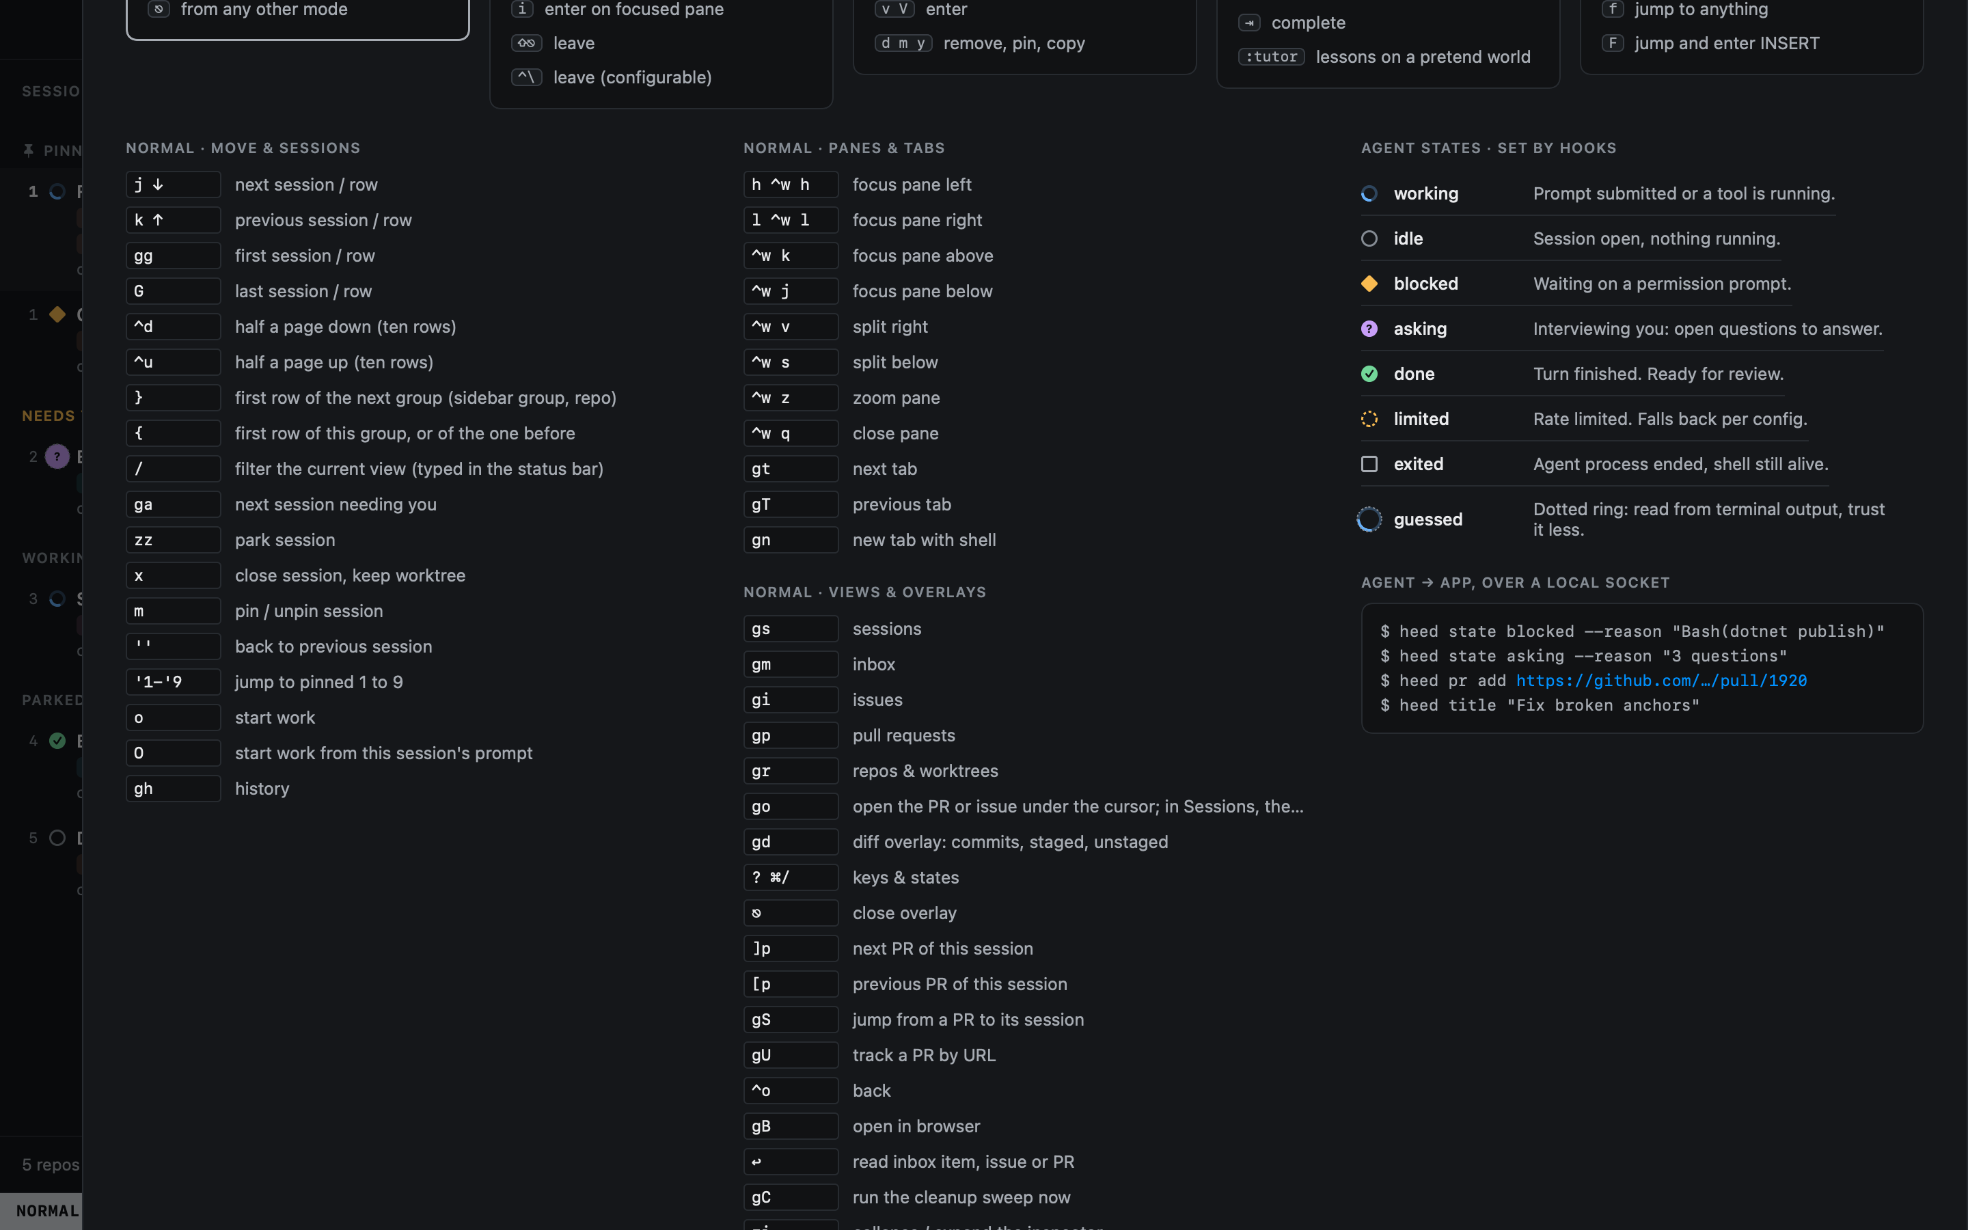Click the limited state dashed ring icon
The width and height of the screenshot is (1968, 1230).
(1369, 419)
